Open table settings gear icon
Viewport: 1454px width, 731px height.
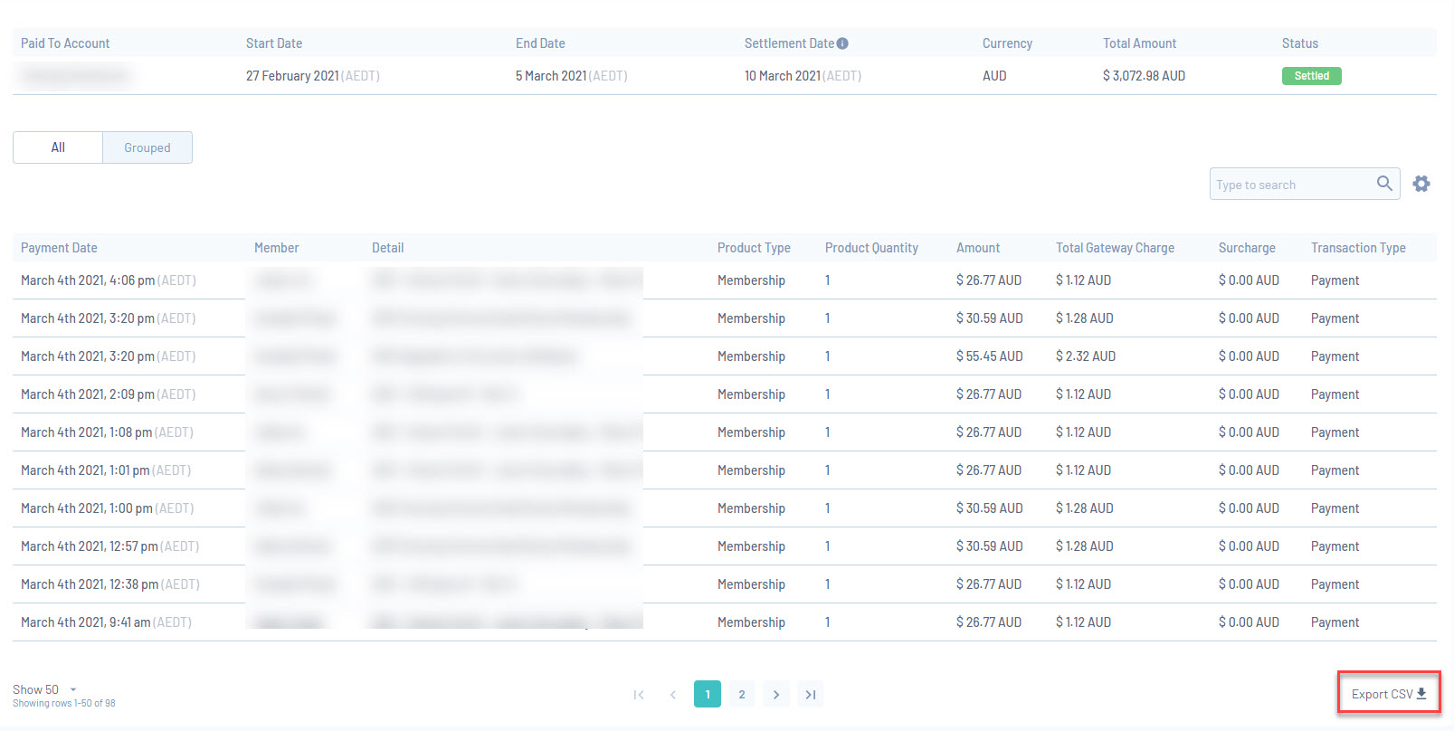click(x=1421, y=184)
